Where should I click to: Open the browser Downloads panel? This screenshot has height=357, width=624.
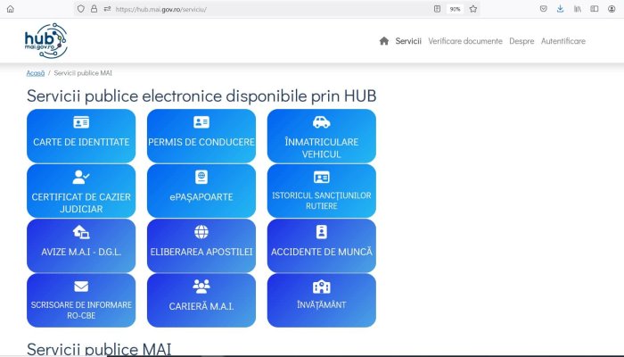561,9
